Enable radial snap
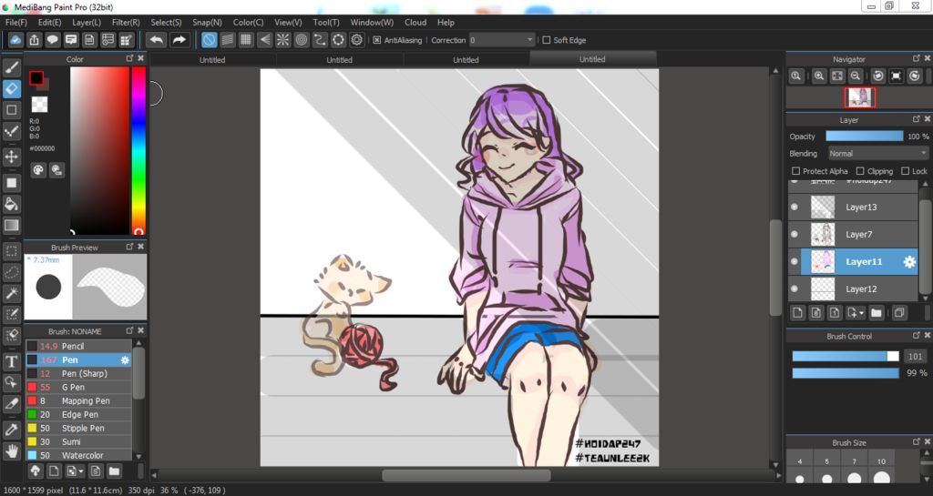 [x=282, y=40]
